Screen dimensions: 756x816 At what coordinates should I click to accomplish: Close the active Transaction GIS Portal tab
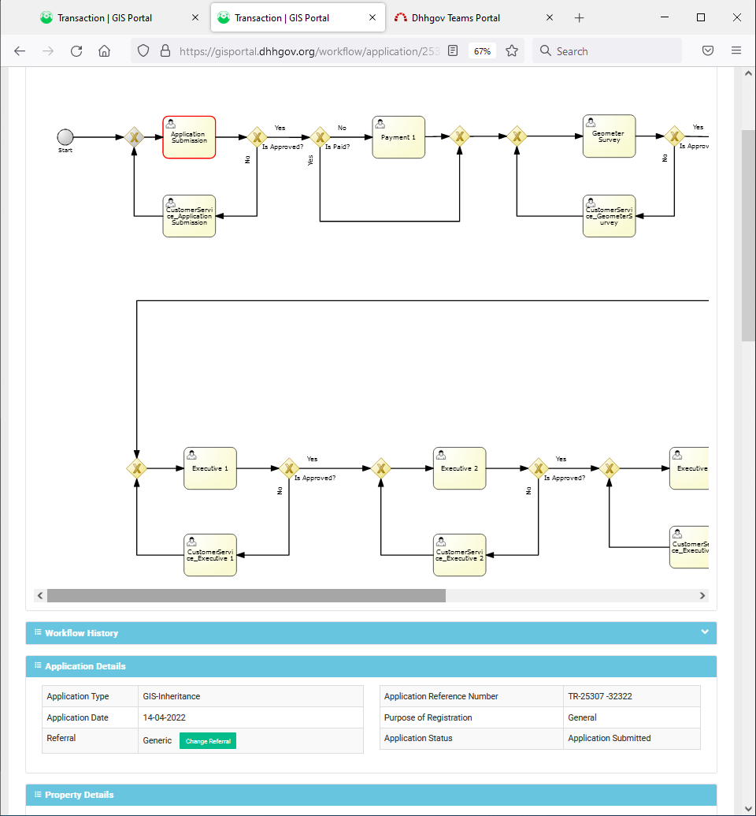coord(372,17)
